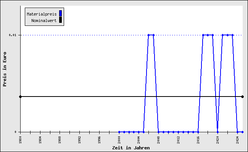Select the blue data point at 2017 peak
This screenshot has height=152, width=248.
click(x=203, y=35)
